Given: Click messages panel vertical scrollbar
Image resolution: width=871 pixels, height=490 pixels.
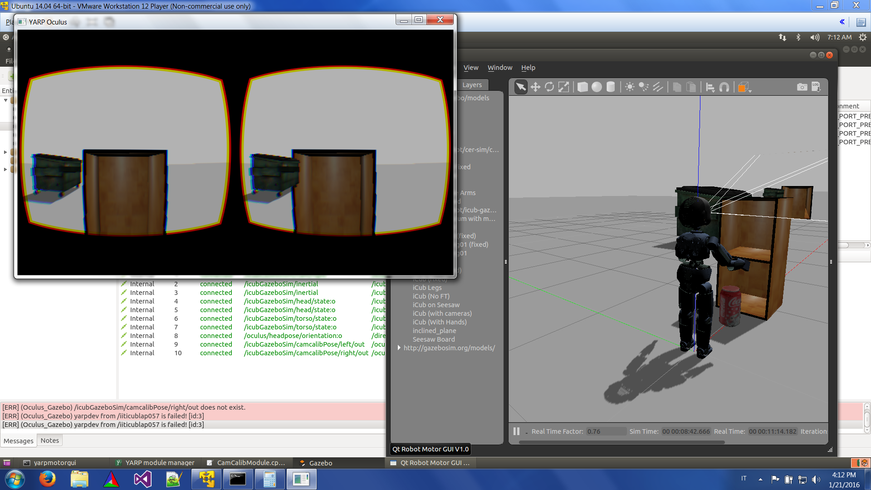Looking at the screenshot, I should (867, 418).
